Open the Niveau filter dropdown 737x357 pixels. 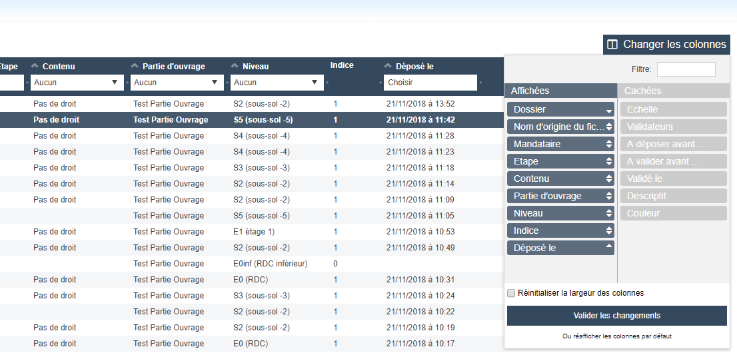[277, 83]
